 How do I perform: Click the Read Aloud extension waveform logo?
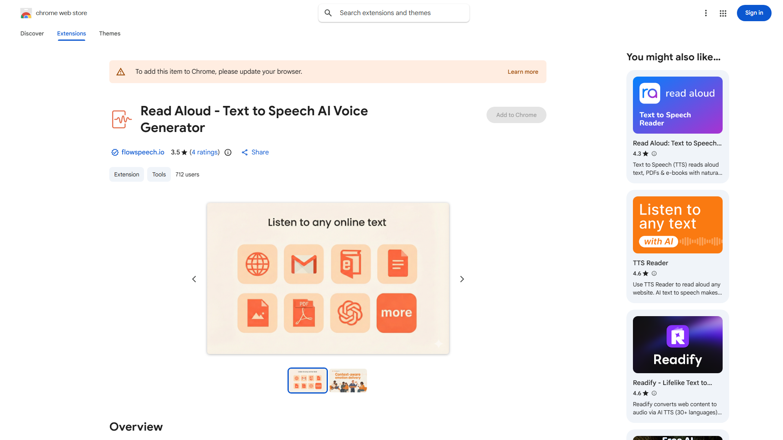[x=122, y=119]
